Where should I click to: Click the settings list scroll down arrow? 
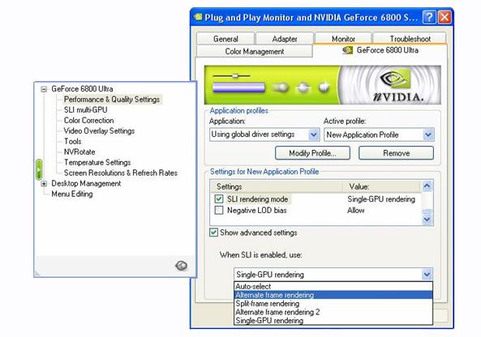click(x=427, y=220)
